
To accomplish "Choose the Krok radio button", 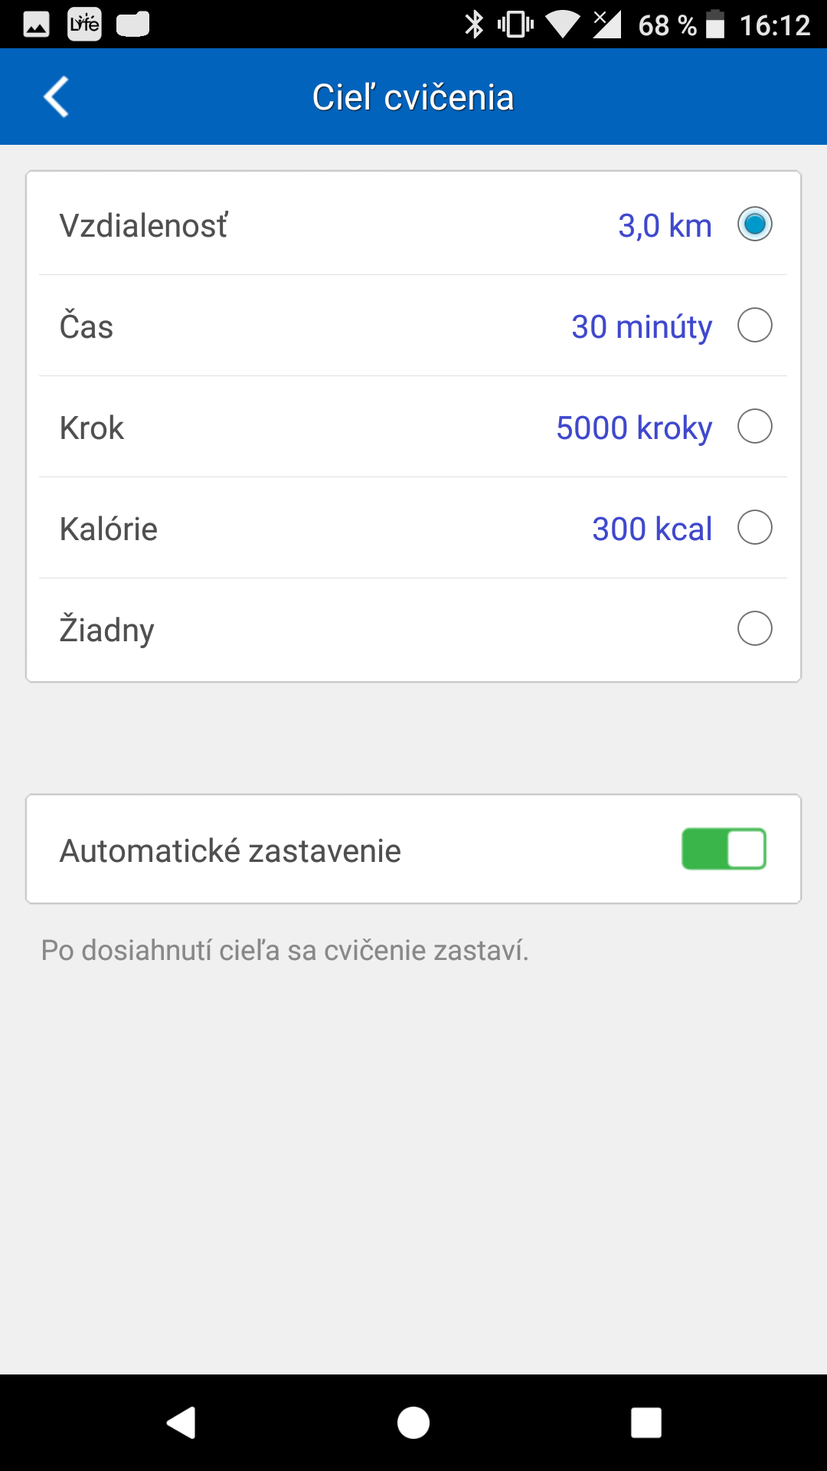I will pos(754,427).
